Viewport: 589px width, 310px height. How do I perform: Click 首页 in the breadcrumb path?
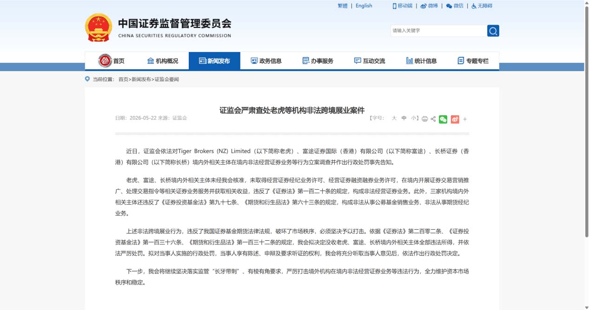(x=123, y=79)
